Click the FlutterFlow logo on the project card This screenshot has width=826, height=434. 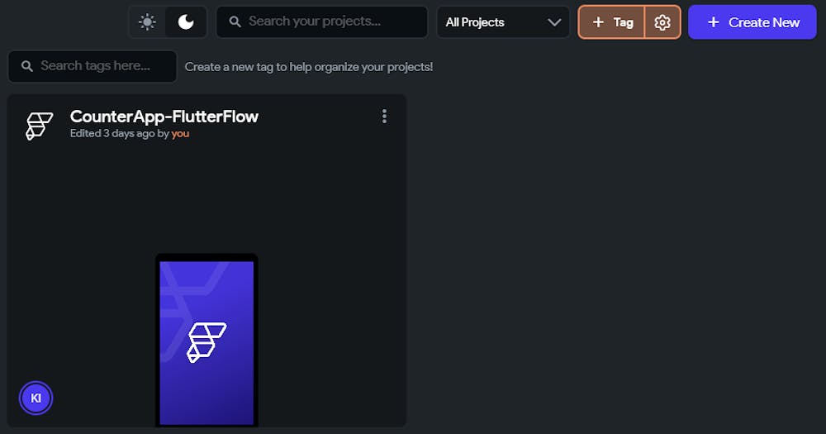click(x=39, y=126)
